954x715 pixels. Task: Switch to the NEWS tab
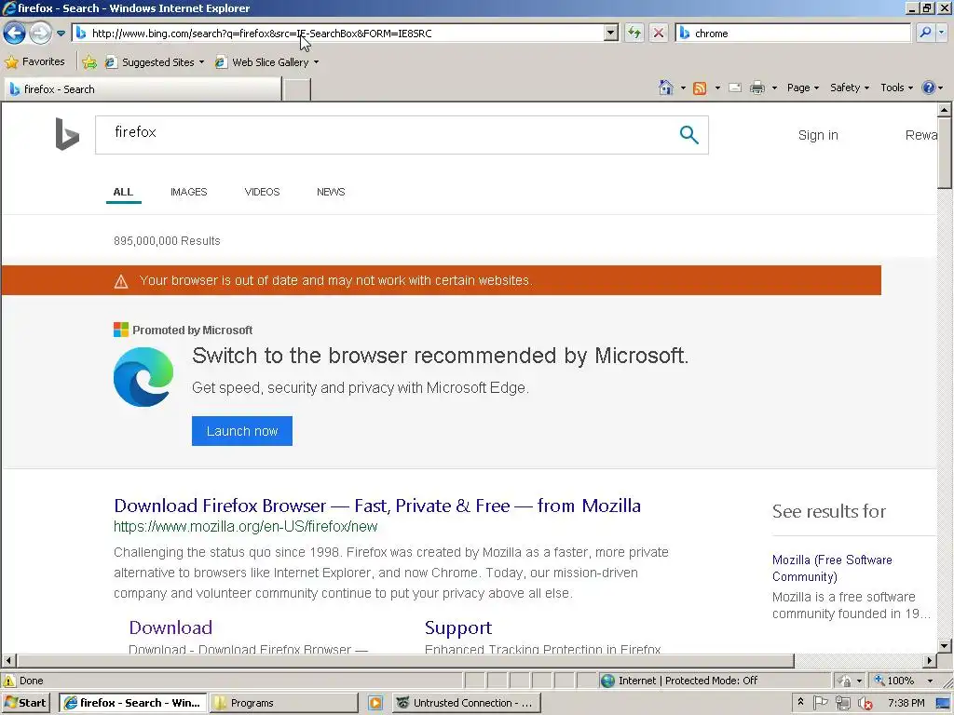click(331, 192)
